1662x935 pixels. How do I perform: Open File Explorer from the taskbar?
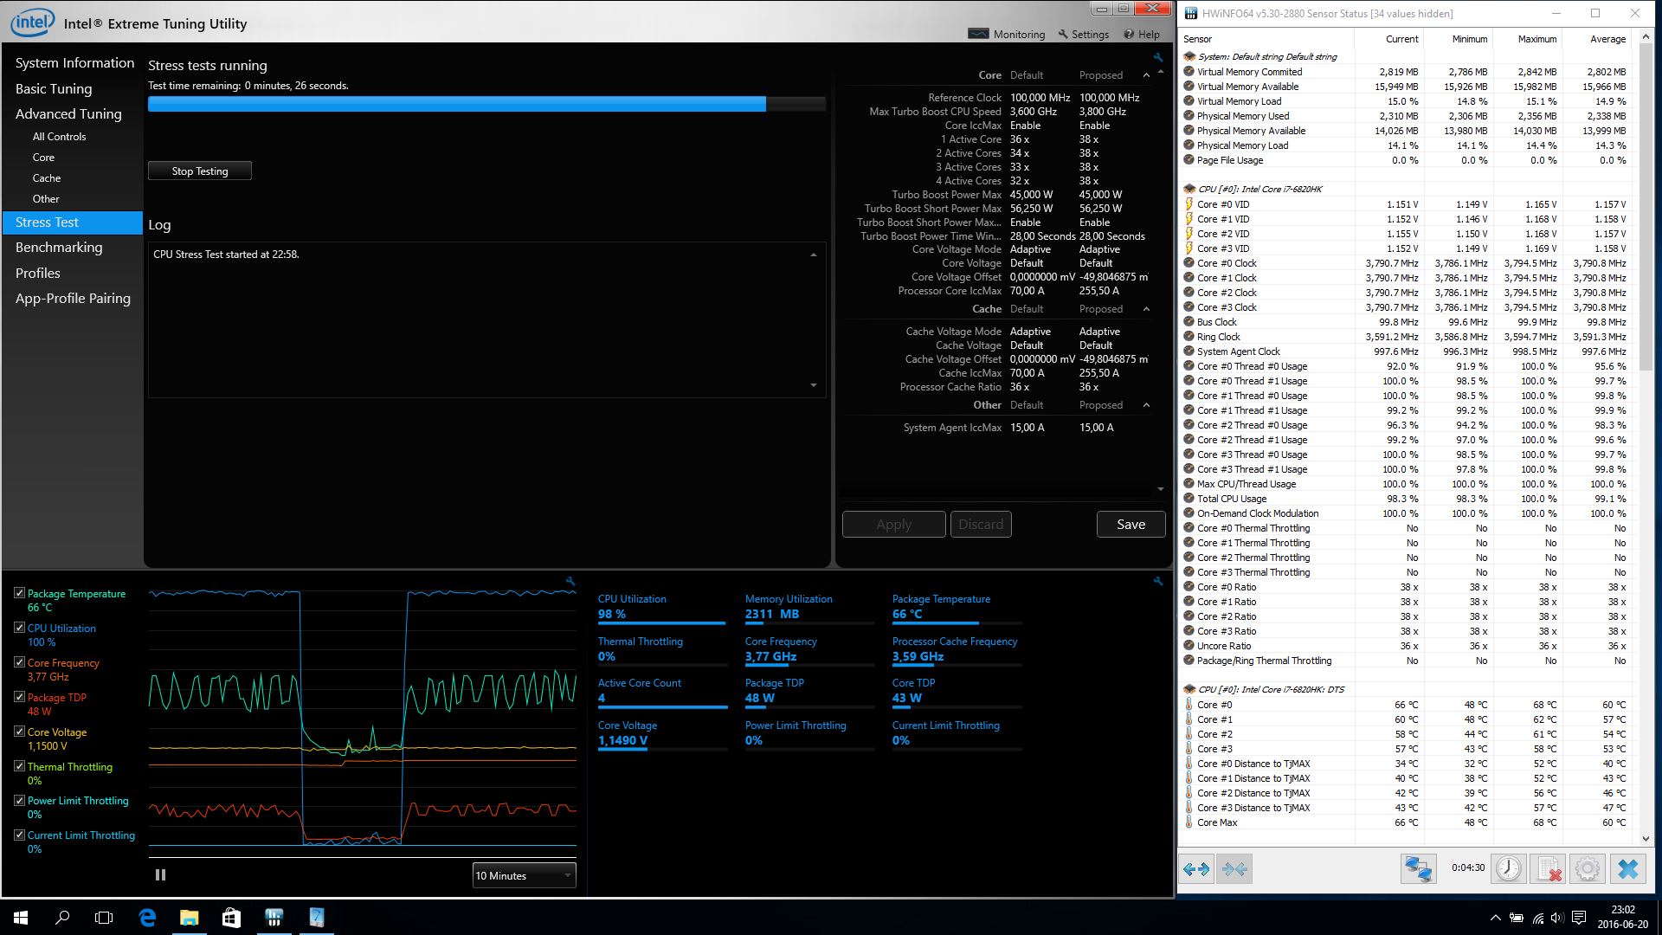(189, 918)
